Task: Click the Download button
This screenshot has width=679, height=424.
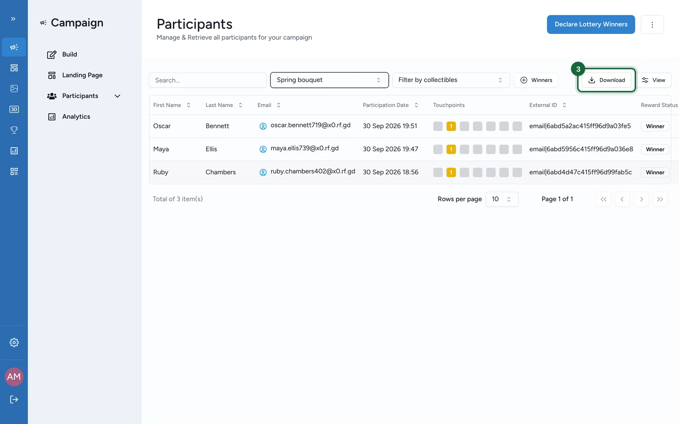Action: (606, 80)
